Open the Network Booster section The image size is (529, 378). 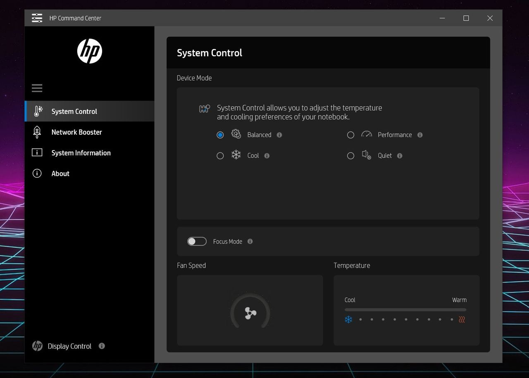click(89, 132)
